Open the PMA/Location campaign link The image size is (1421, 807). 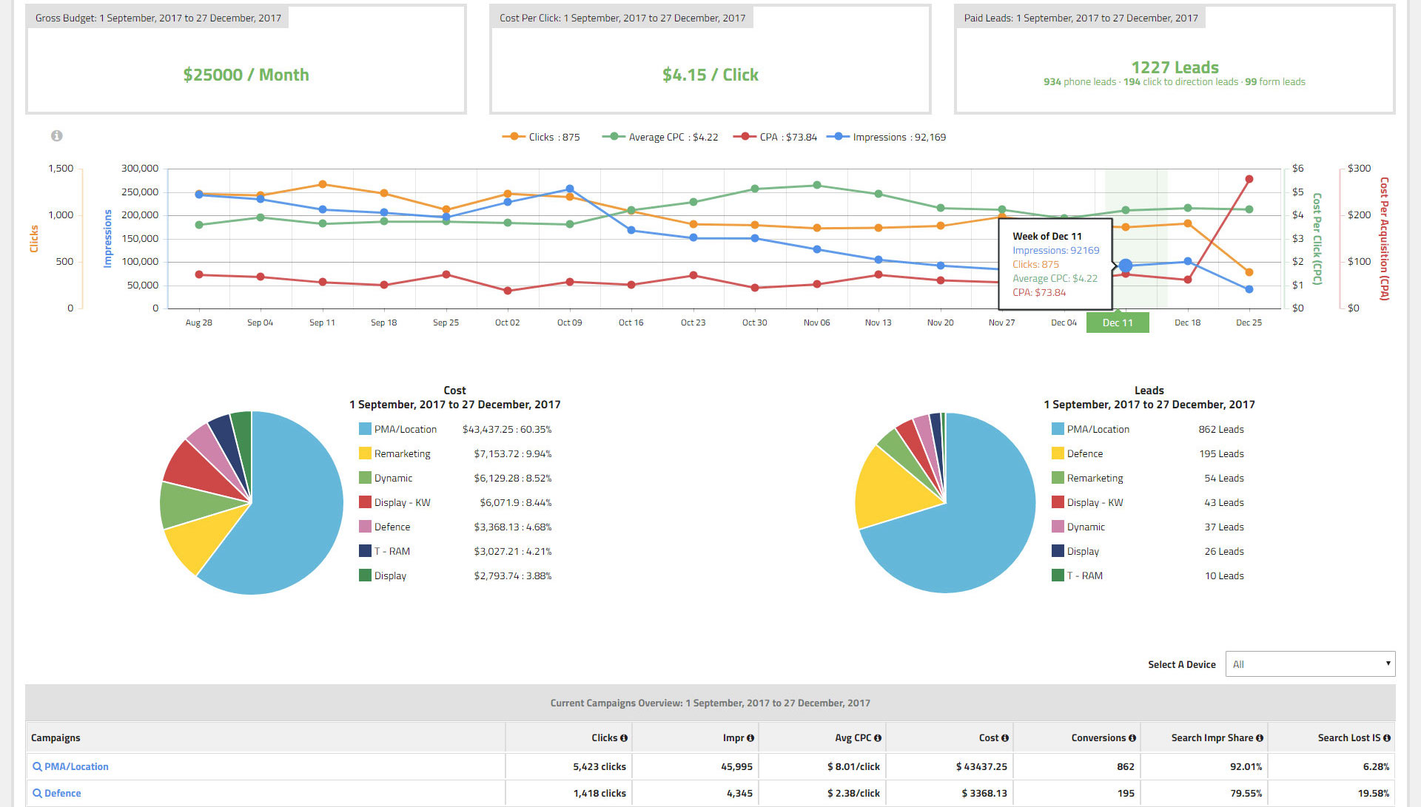coord(76,767)
